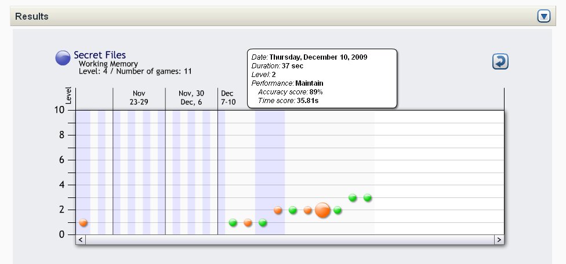
Task: Select the orange point between level 1 greens
Action: click(x=248, y=222)
